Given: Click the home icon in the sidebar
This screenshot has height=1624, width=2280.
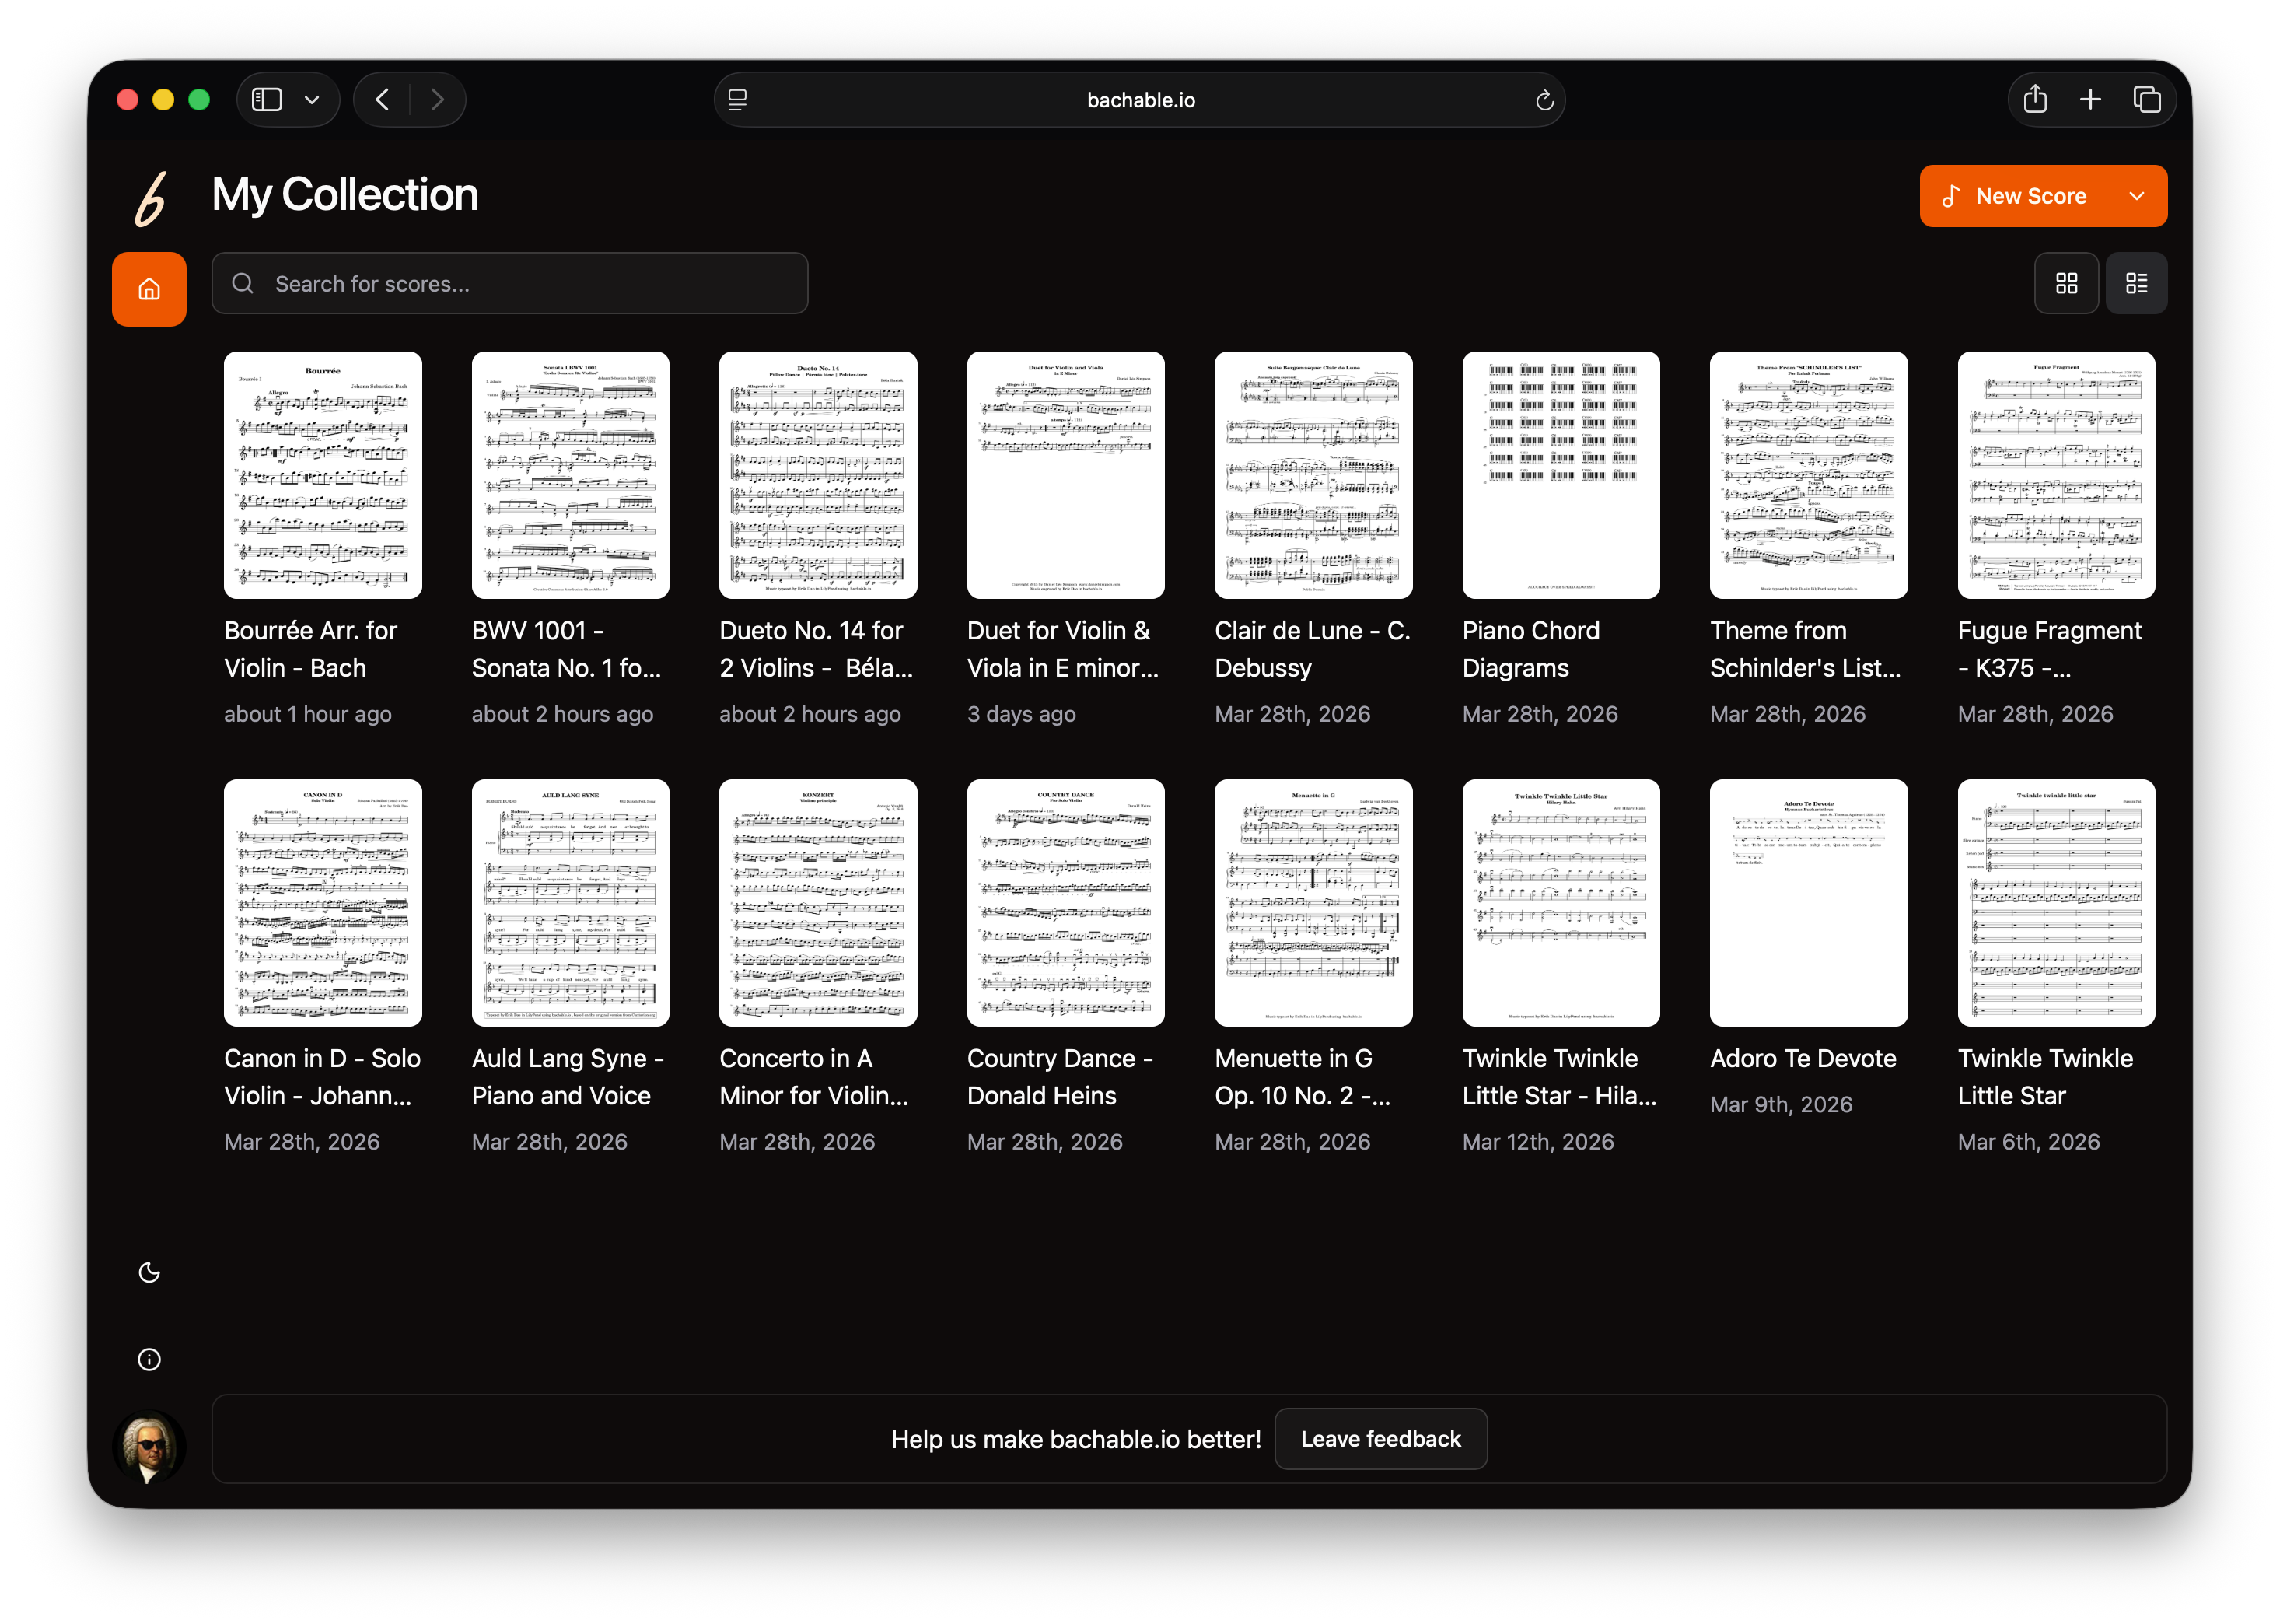Looking at the screenshot, I should [x=149, y=289].
